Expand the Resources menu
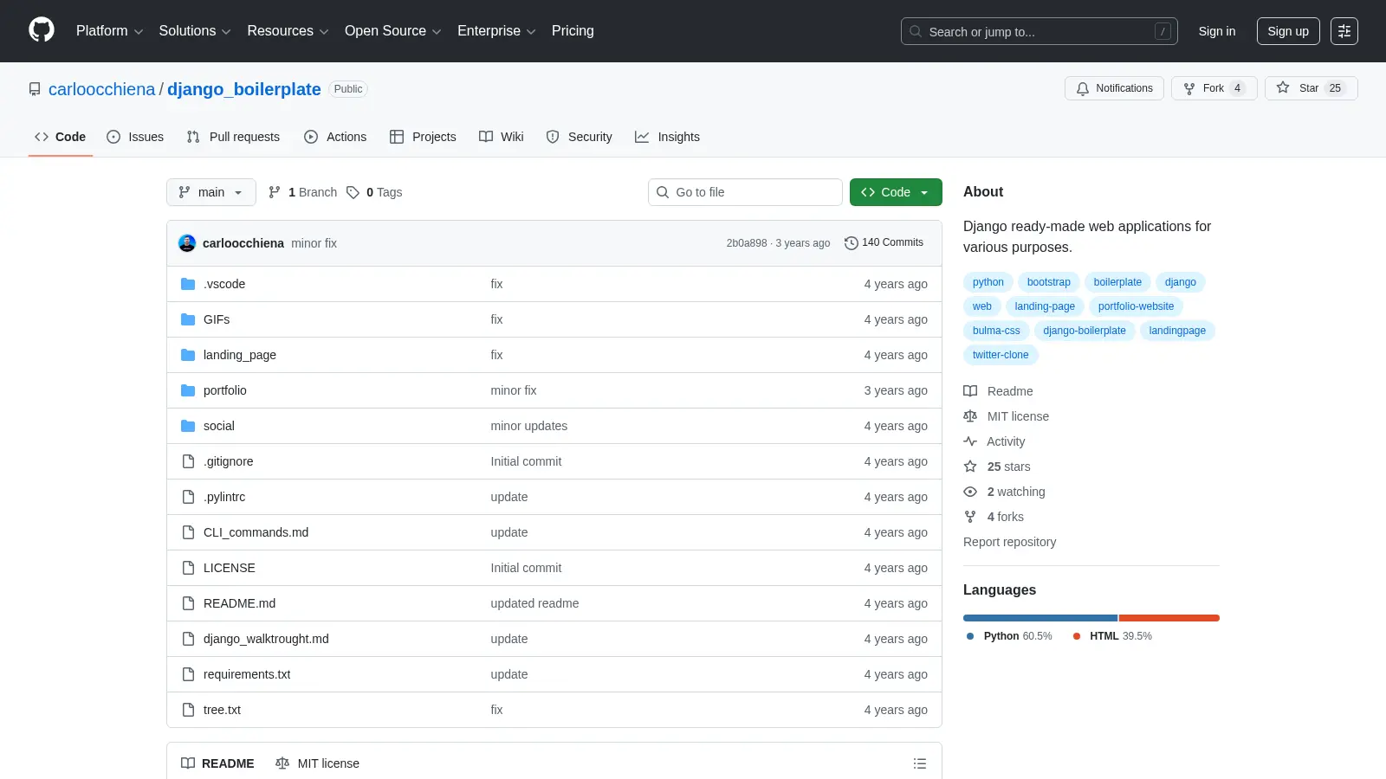 pos(288,31)
